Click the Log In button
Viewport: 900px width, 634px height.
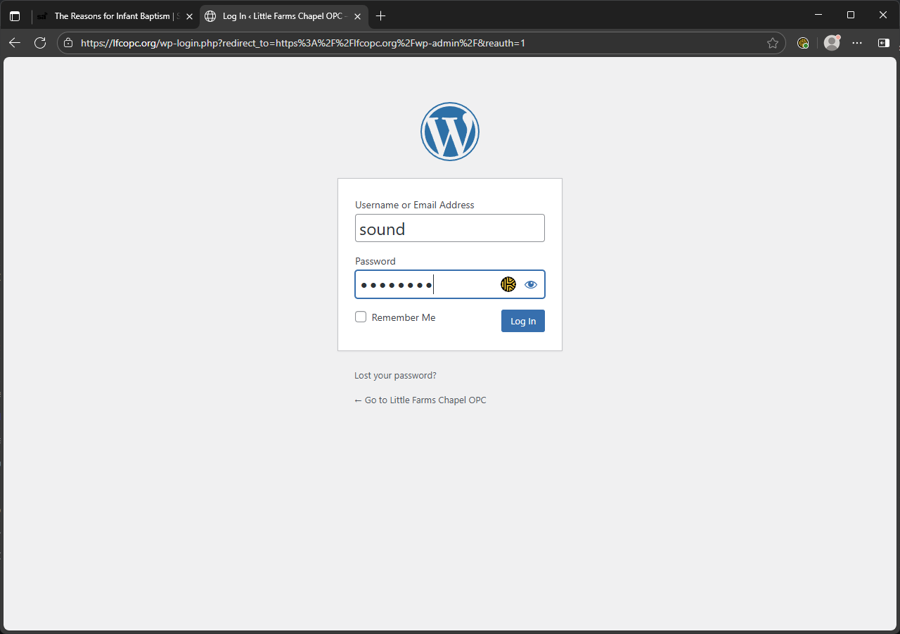point(523,321)
